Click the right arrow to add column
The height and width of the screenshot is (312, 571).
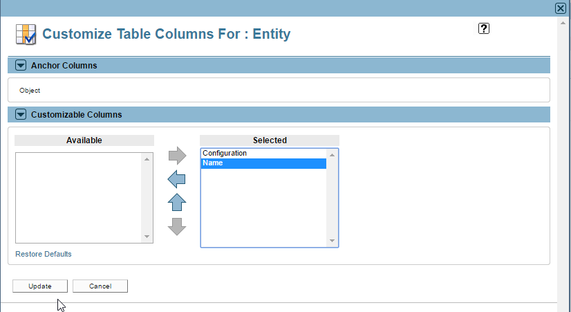pos(178,156)
